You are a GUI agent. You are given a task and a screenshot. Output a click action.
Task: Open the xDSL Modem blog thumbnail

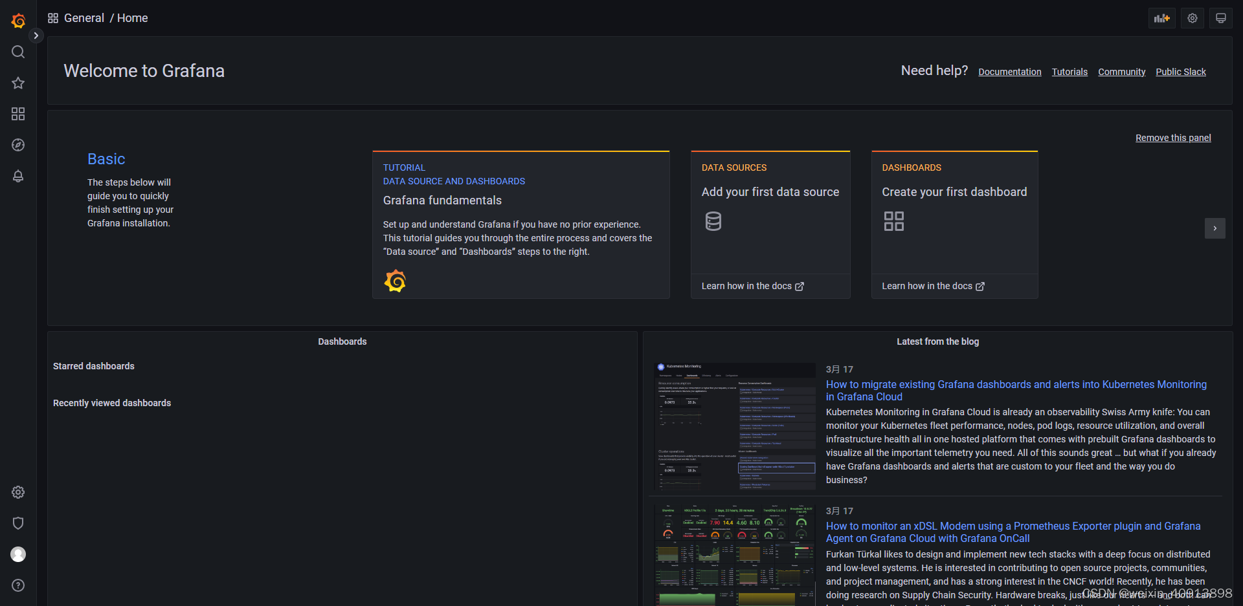735,555
